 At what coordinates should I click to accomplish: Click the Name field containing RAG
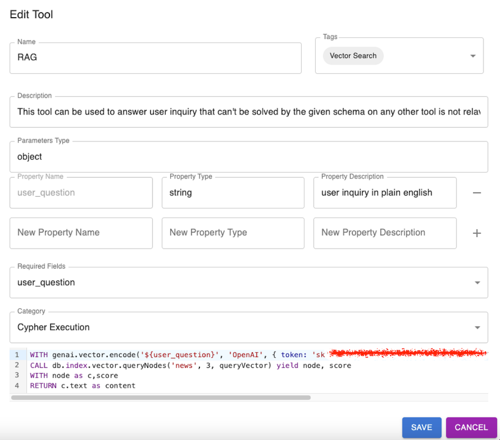point(156,58)
